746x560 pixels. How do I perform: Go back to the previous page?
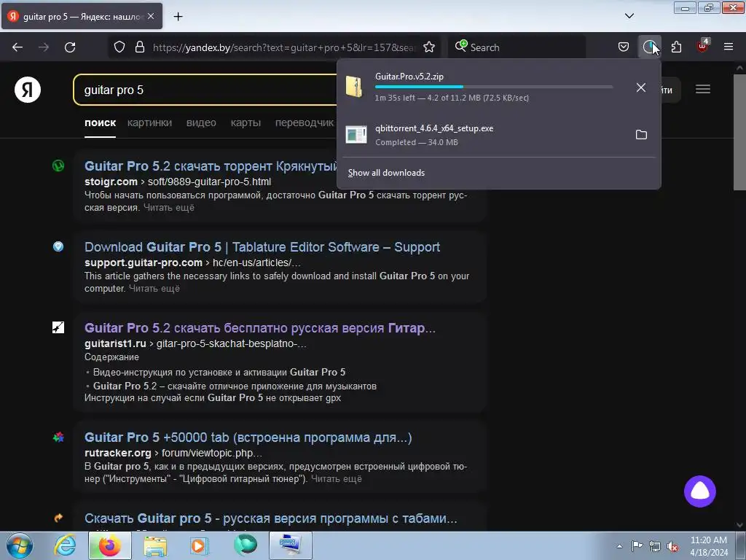point(17,47)
